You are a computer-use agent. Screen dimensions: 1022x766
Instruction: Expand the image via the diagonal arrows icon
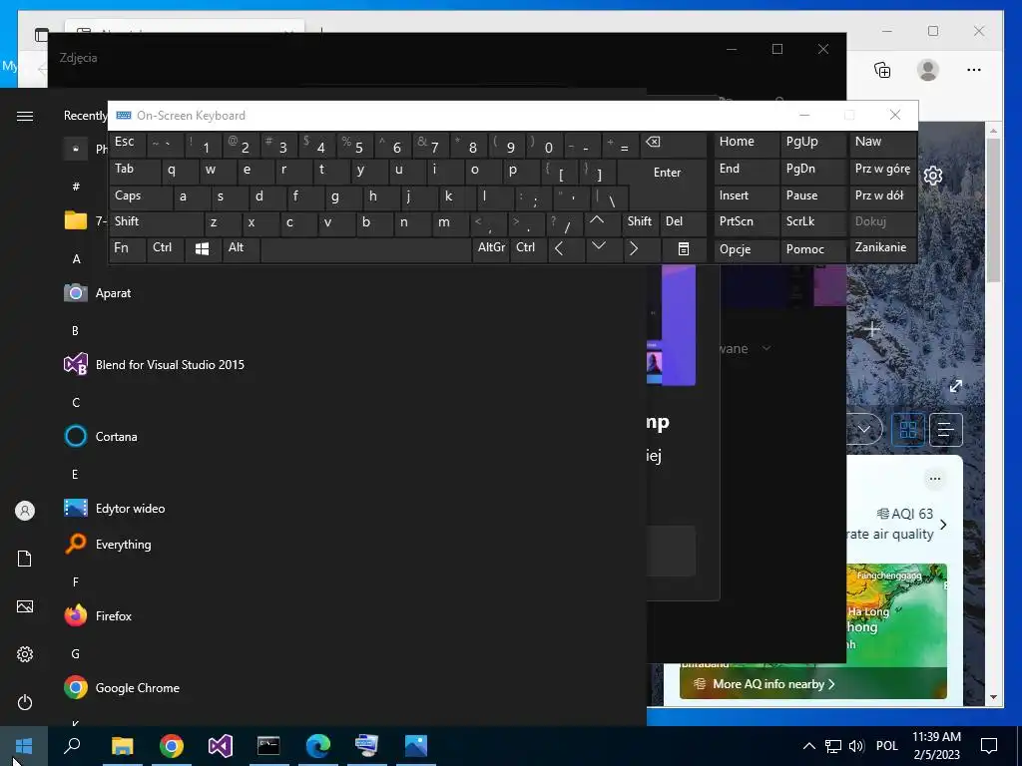955,386
